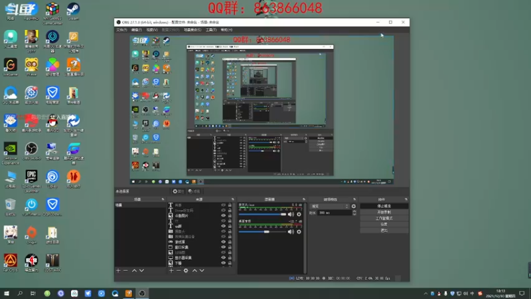
Task: Select the OBS icon in the taskbar
Action: click(142, 293)
